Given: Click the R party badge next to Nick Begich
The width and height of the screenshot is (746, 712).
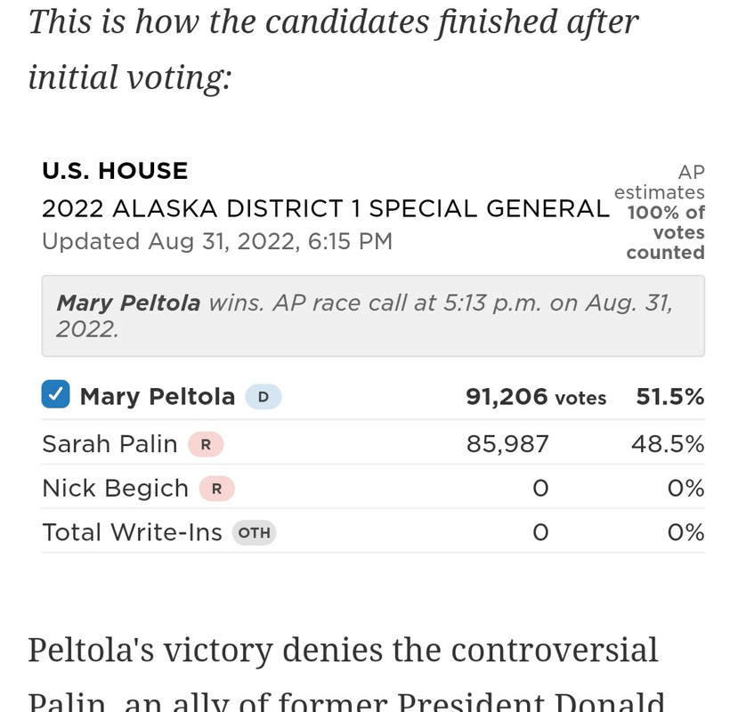Looking at the screenshot, I should [x=216, y=489].
